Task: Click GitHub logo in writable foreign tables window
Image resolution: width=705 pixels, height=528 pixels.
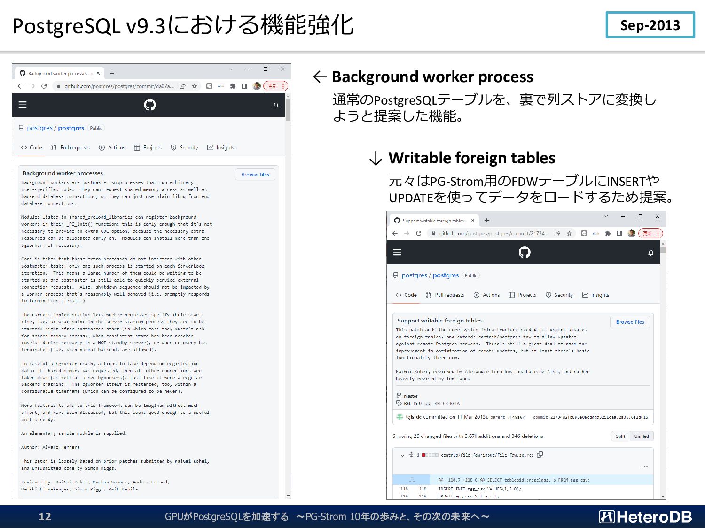Action: 525,252
